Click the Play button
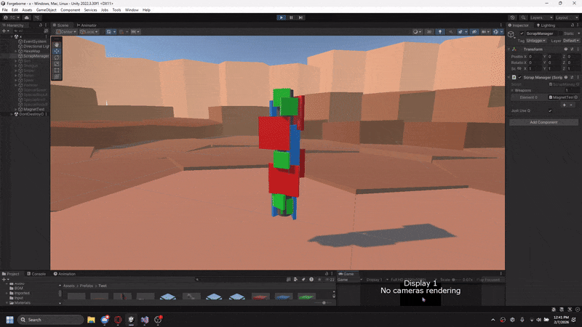The image size is (582, 327). tap(282, 17)
